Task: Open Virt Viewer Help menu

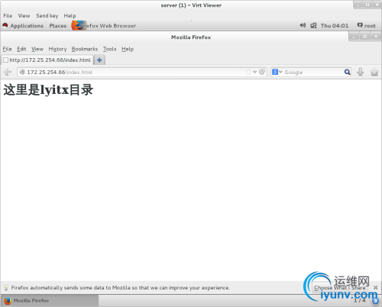Action: coord(70,16)
